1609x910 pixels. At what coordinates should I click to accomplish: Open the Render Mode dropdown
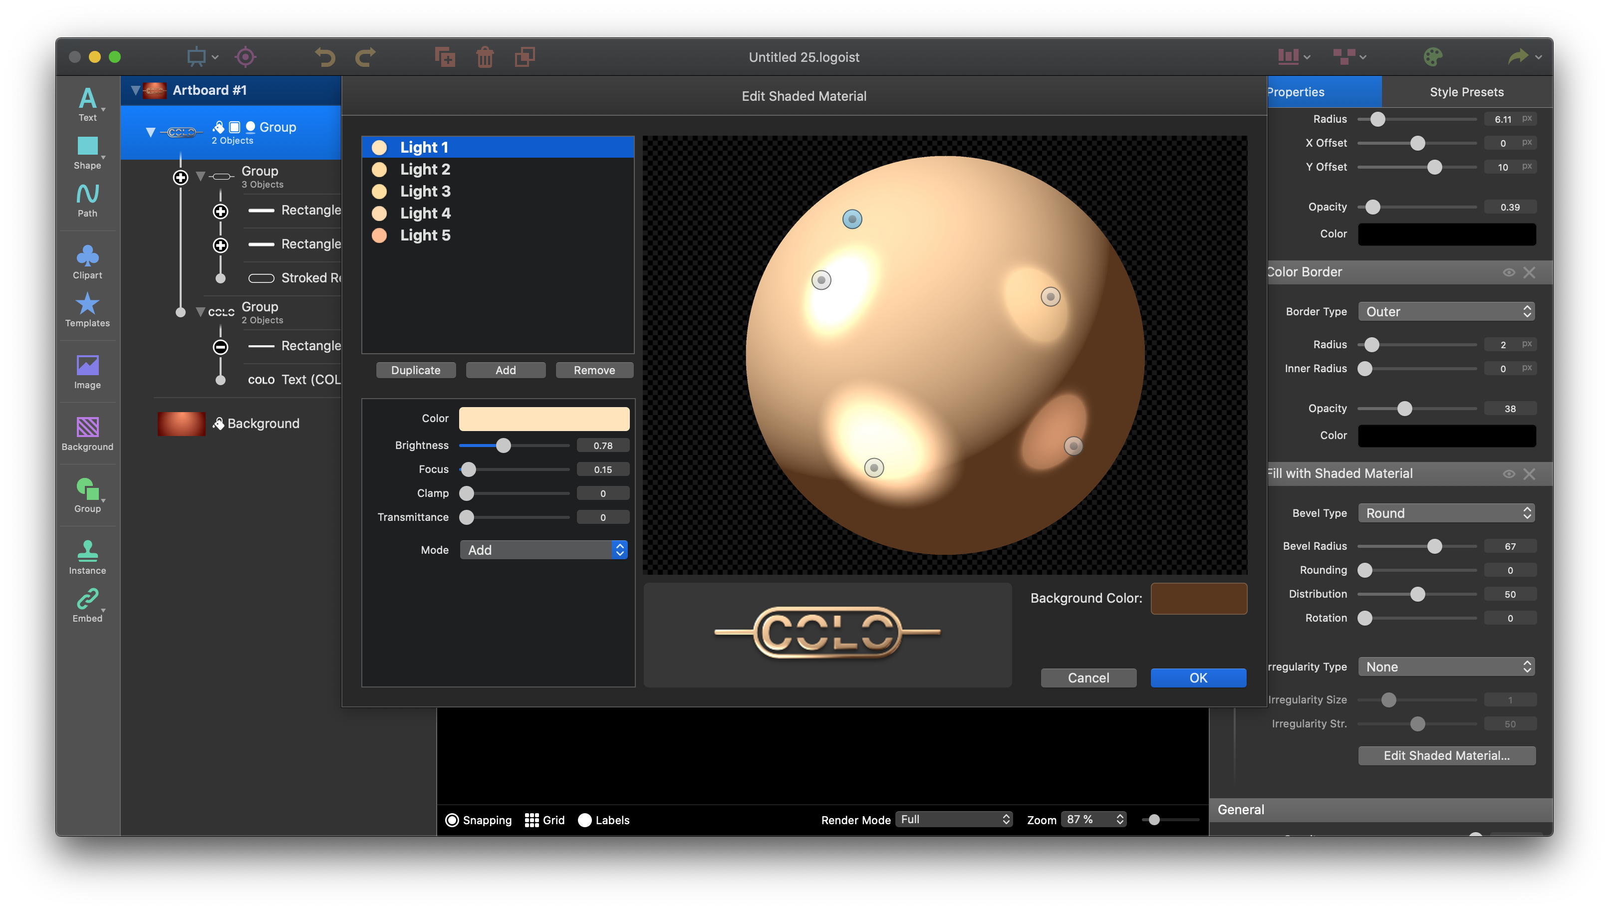(954, 819)
